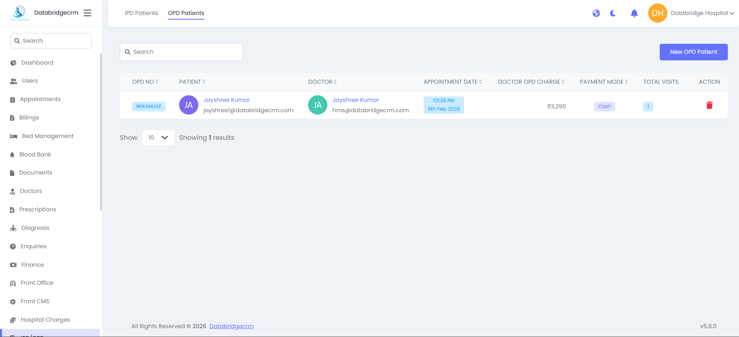Sort by APPOINTMENT DATE column
The height and width of the screenshot is (337, 739).
[452, 82]
